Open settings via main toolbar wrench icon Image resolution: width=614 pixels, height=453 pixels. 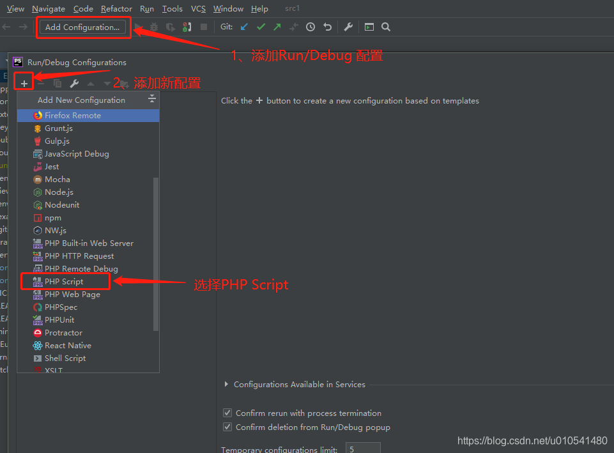348,27
